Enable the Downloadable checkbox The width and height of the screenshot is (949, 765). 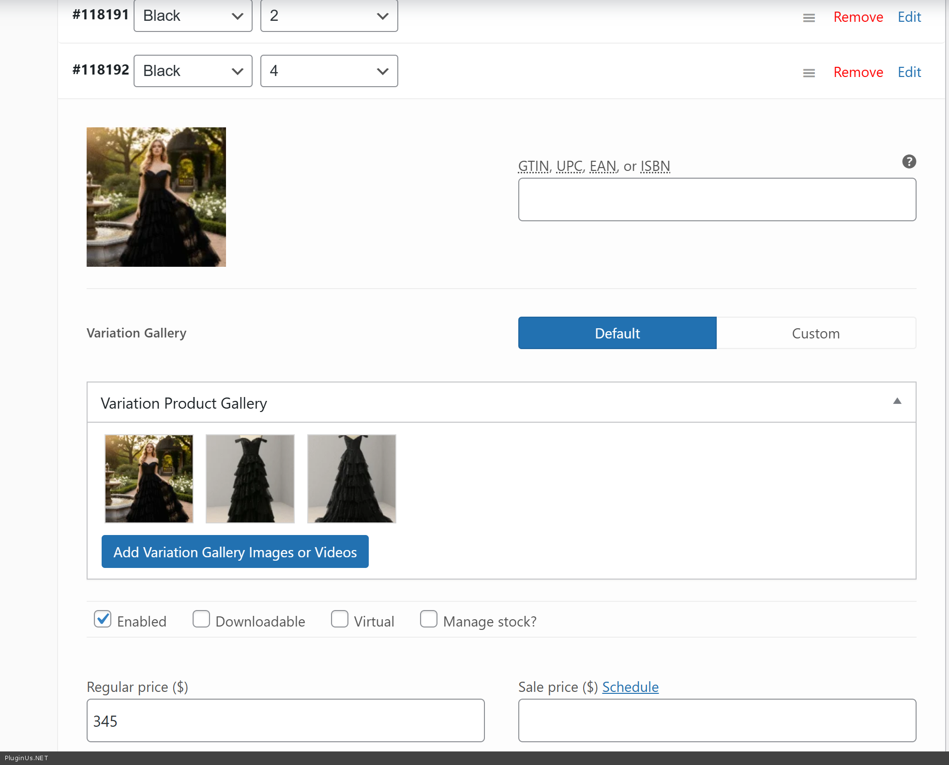(x=201, y=619)
